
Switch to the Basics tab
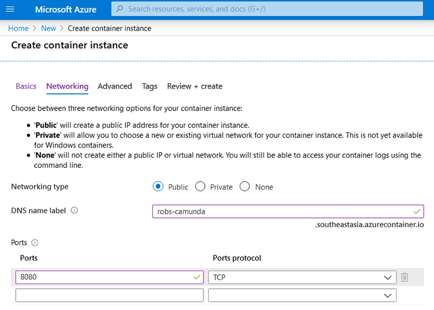point(26,86)
